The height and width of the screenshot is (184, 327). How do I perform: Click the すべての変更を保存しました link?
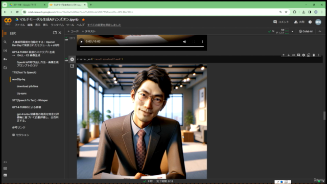pos(104,25)
